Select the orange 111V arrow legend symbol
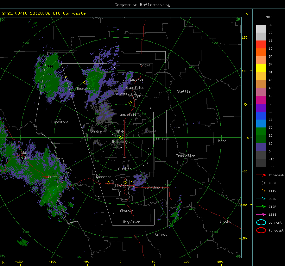This screenshot has width=285, height=266. click(261, 191)
